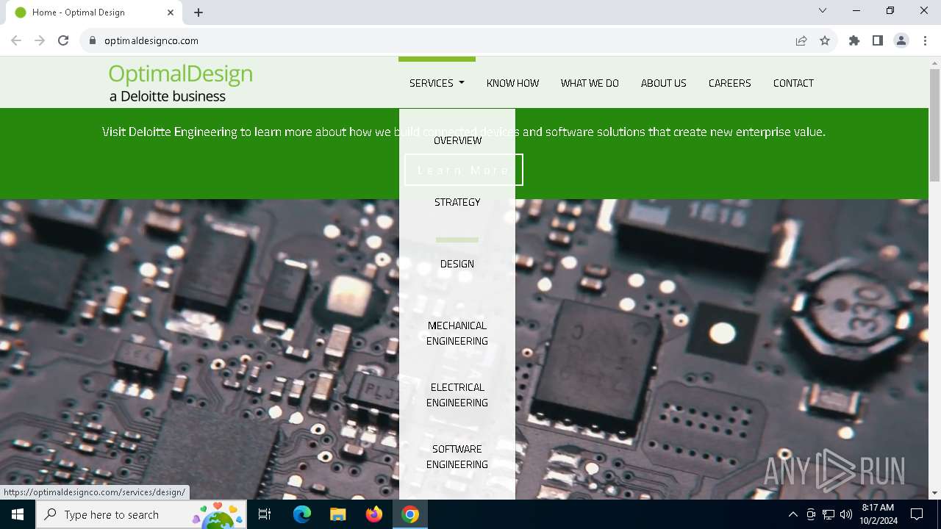Click the page vertical scrollbar thumb

click(934, 125)
